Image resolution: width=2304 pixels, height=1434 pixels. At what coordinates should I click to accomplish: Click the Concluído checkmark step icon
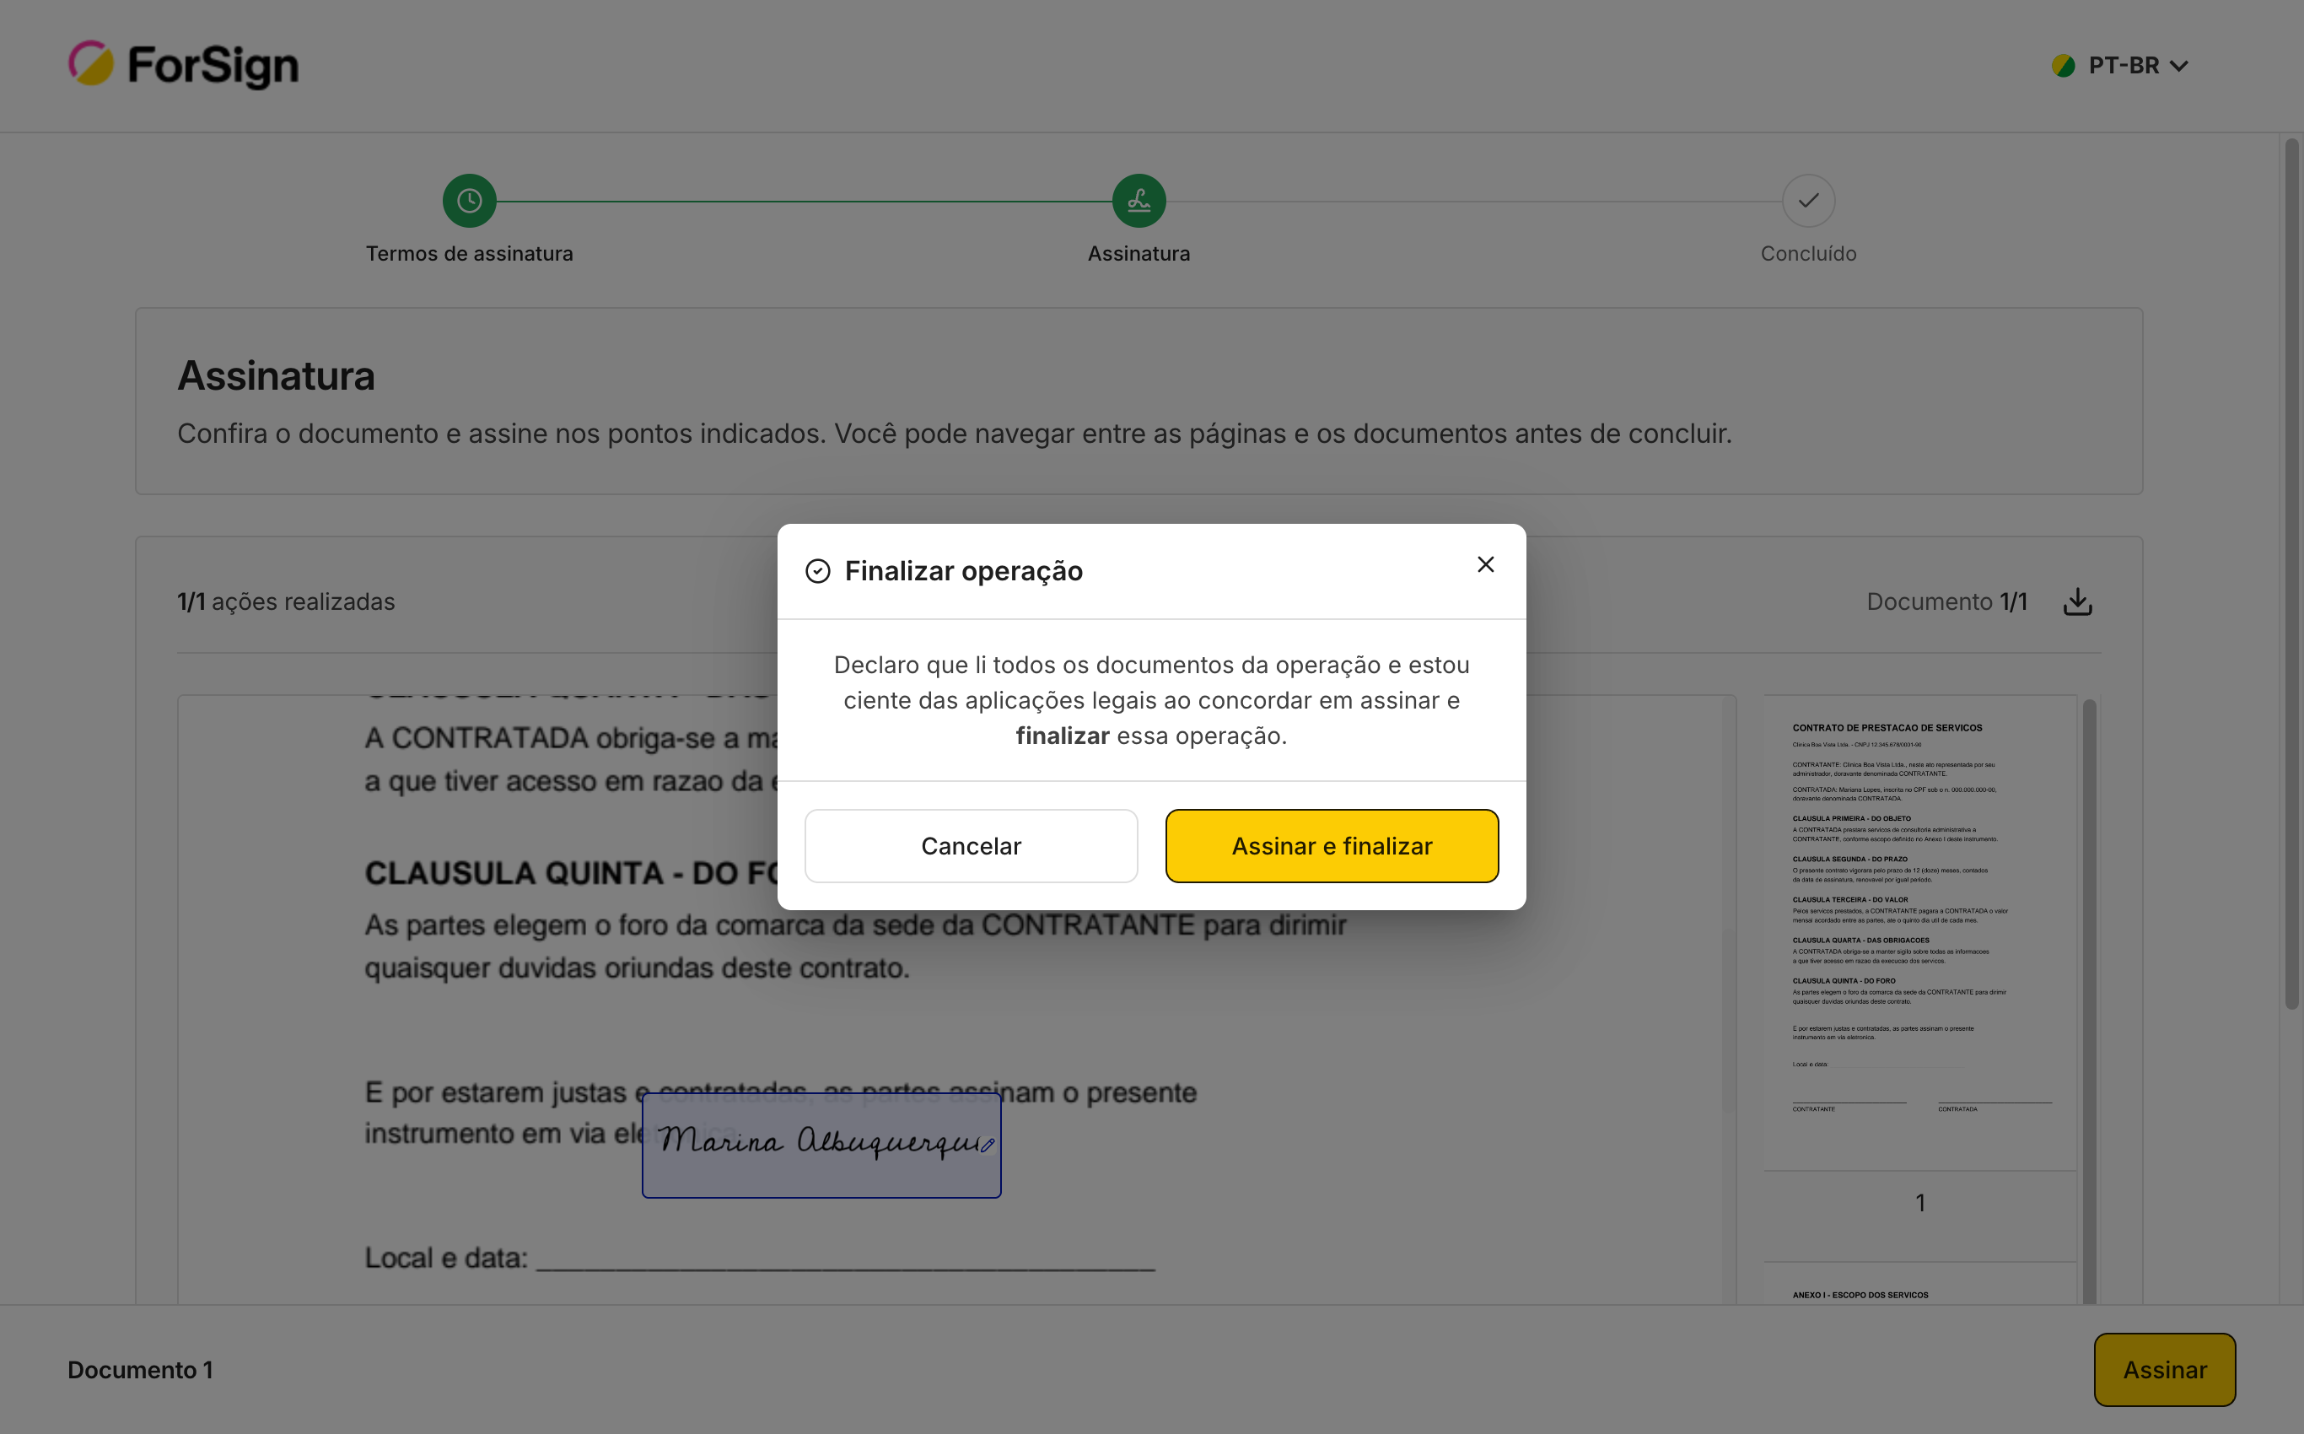(x=1808, y=200)
